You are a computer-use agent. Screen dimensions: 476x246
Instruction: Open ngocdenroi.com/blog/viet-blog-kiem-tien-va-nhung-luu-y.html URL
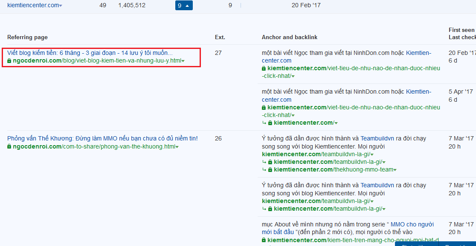[x=97, y=61]
